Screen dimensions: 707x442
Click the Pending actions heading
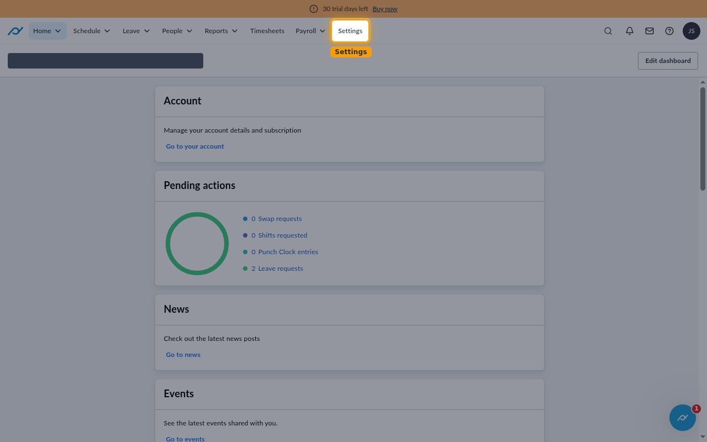(199, 186)
